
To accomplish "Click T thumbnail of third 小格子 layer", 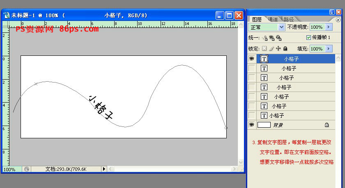I will click(264, 78).
